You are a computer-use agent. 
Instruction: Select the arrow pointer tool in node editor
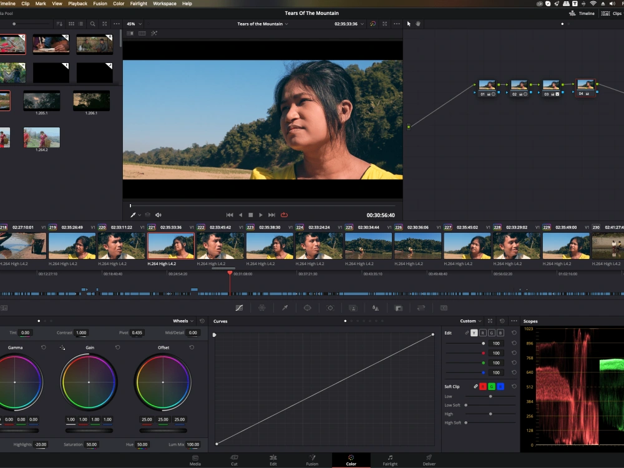click(x=409, y=24)
